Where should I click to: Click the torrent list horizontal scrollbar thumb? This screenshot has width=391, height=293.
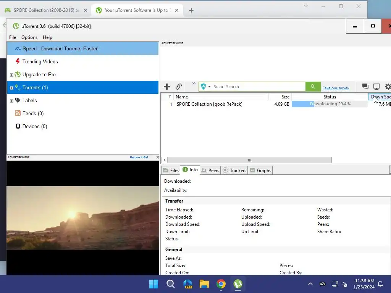[x=250, y=160]
